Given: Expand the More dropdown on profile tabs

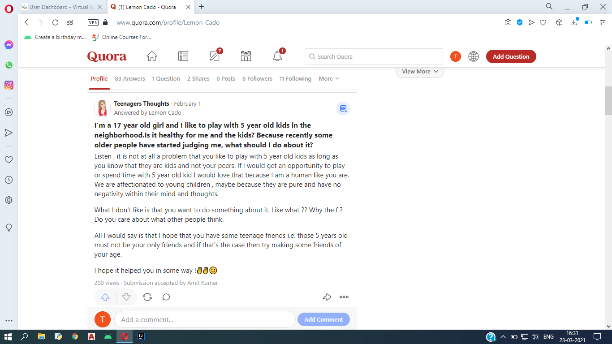Looking at the screenshot, I should [x=329, y=78].
